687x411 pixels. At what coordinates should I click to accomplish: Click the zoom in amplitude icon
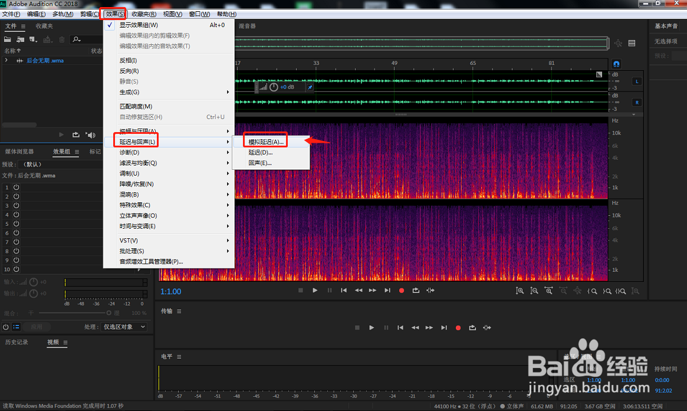click(x=520, y=291)
